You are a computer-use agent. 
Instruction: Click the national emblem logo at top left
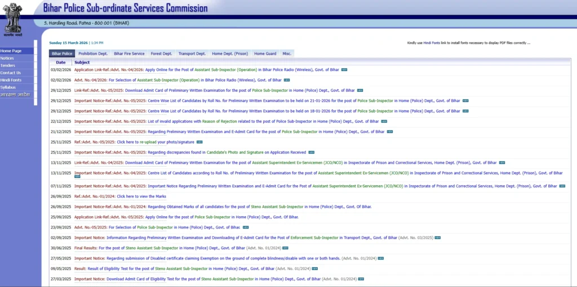point(12,20)
